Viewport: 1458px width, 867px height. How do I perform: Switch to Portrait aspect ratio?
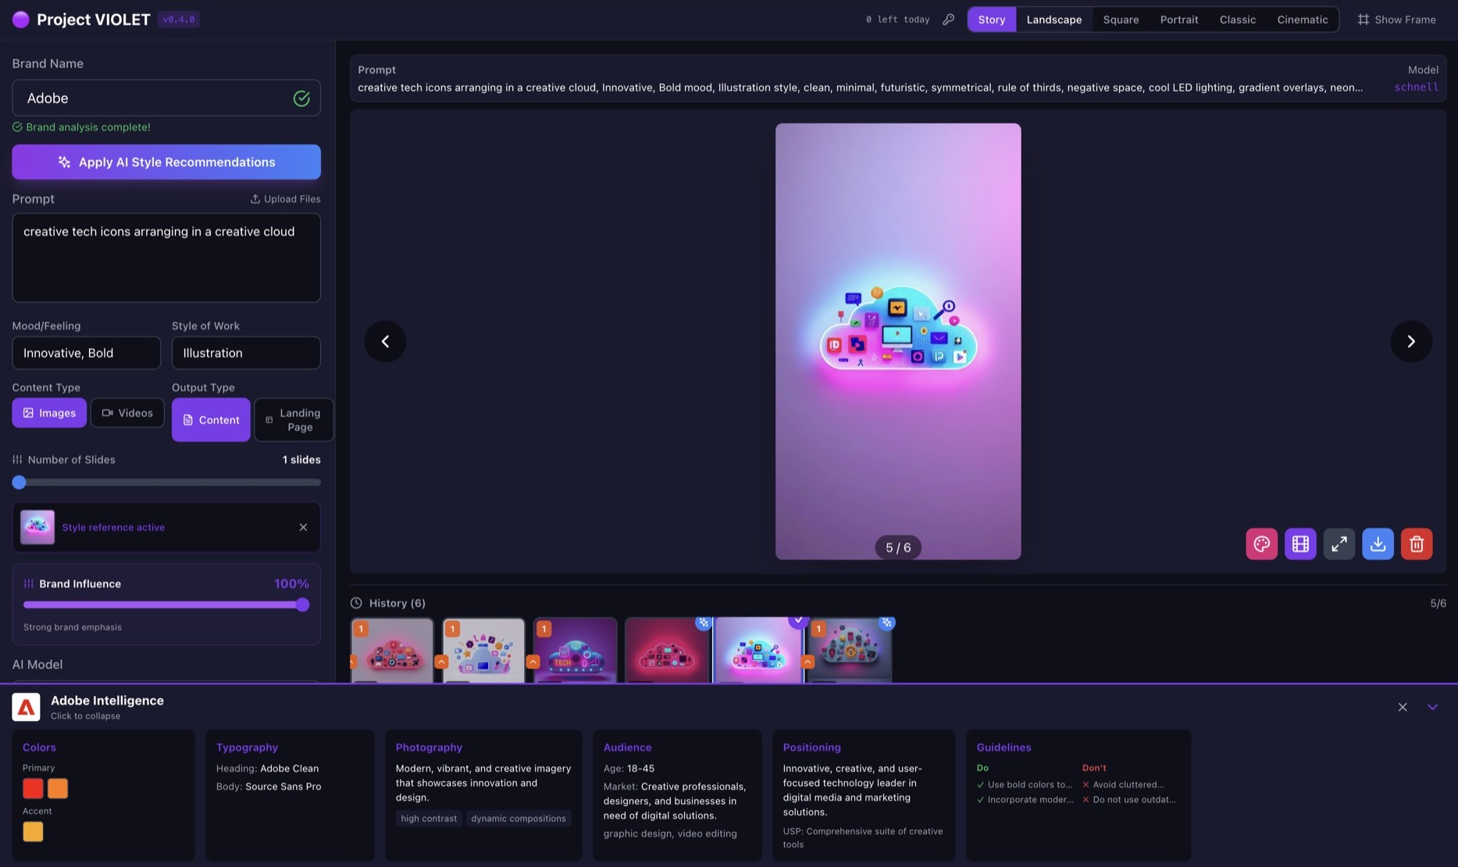click(1179, 20)
